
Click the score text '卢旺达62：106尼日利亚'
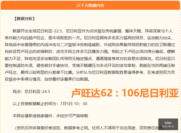pyautogui.click(x=125, y=93)
